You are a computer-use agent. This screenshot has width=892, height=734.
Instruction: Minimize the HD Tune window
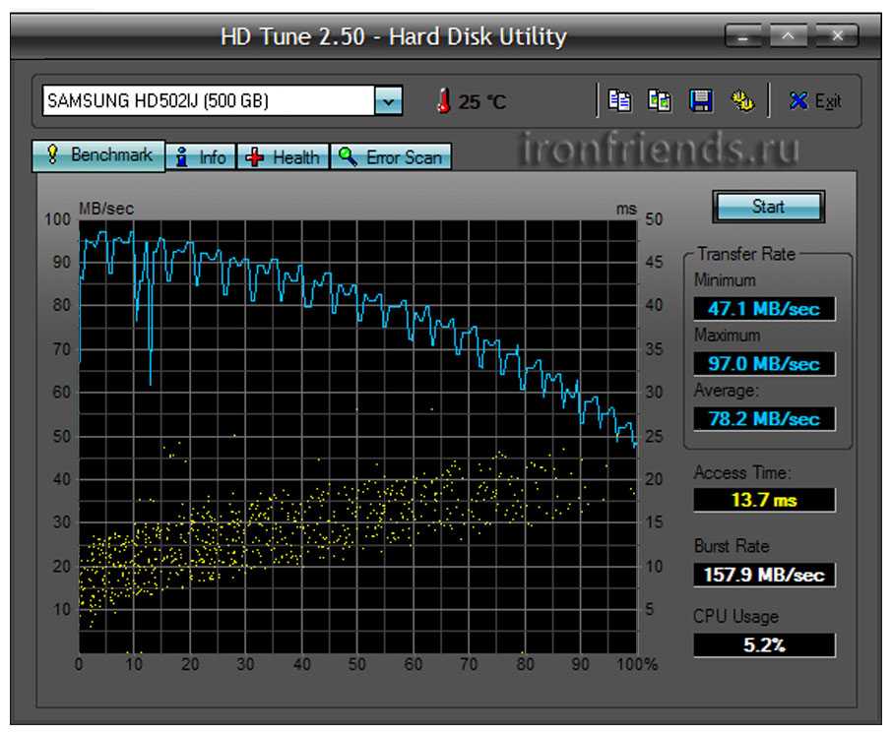click(x=744, y=37)
